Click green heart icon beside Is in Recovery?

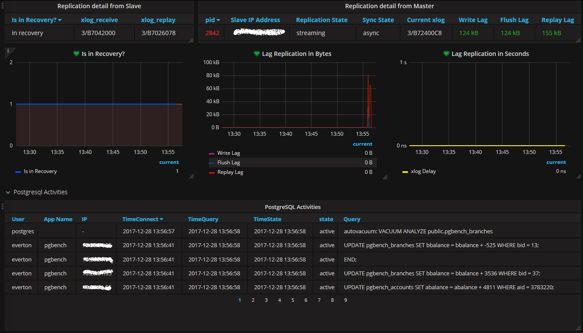click(76, 54)
